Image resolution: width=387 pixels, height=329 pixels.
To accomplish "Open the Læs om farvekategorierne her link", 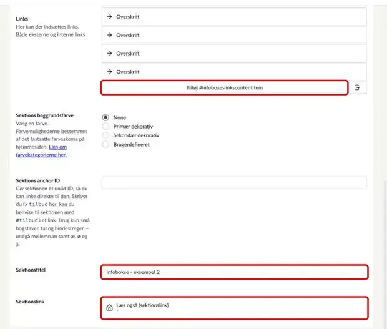I will [41, 151].
